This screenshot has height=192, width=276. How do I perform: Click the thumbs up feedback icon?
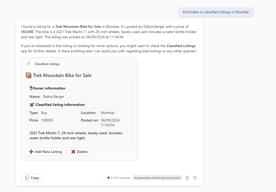click(187, 178)
